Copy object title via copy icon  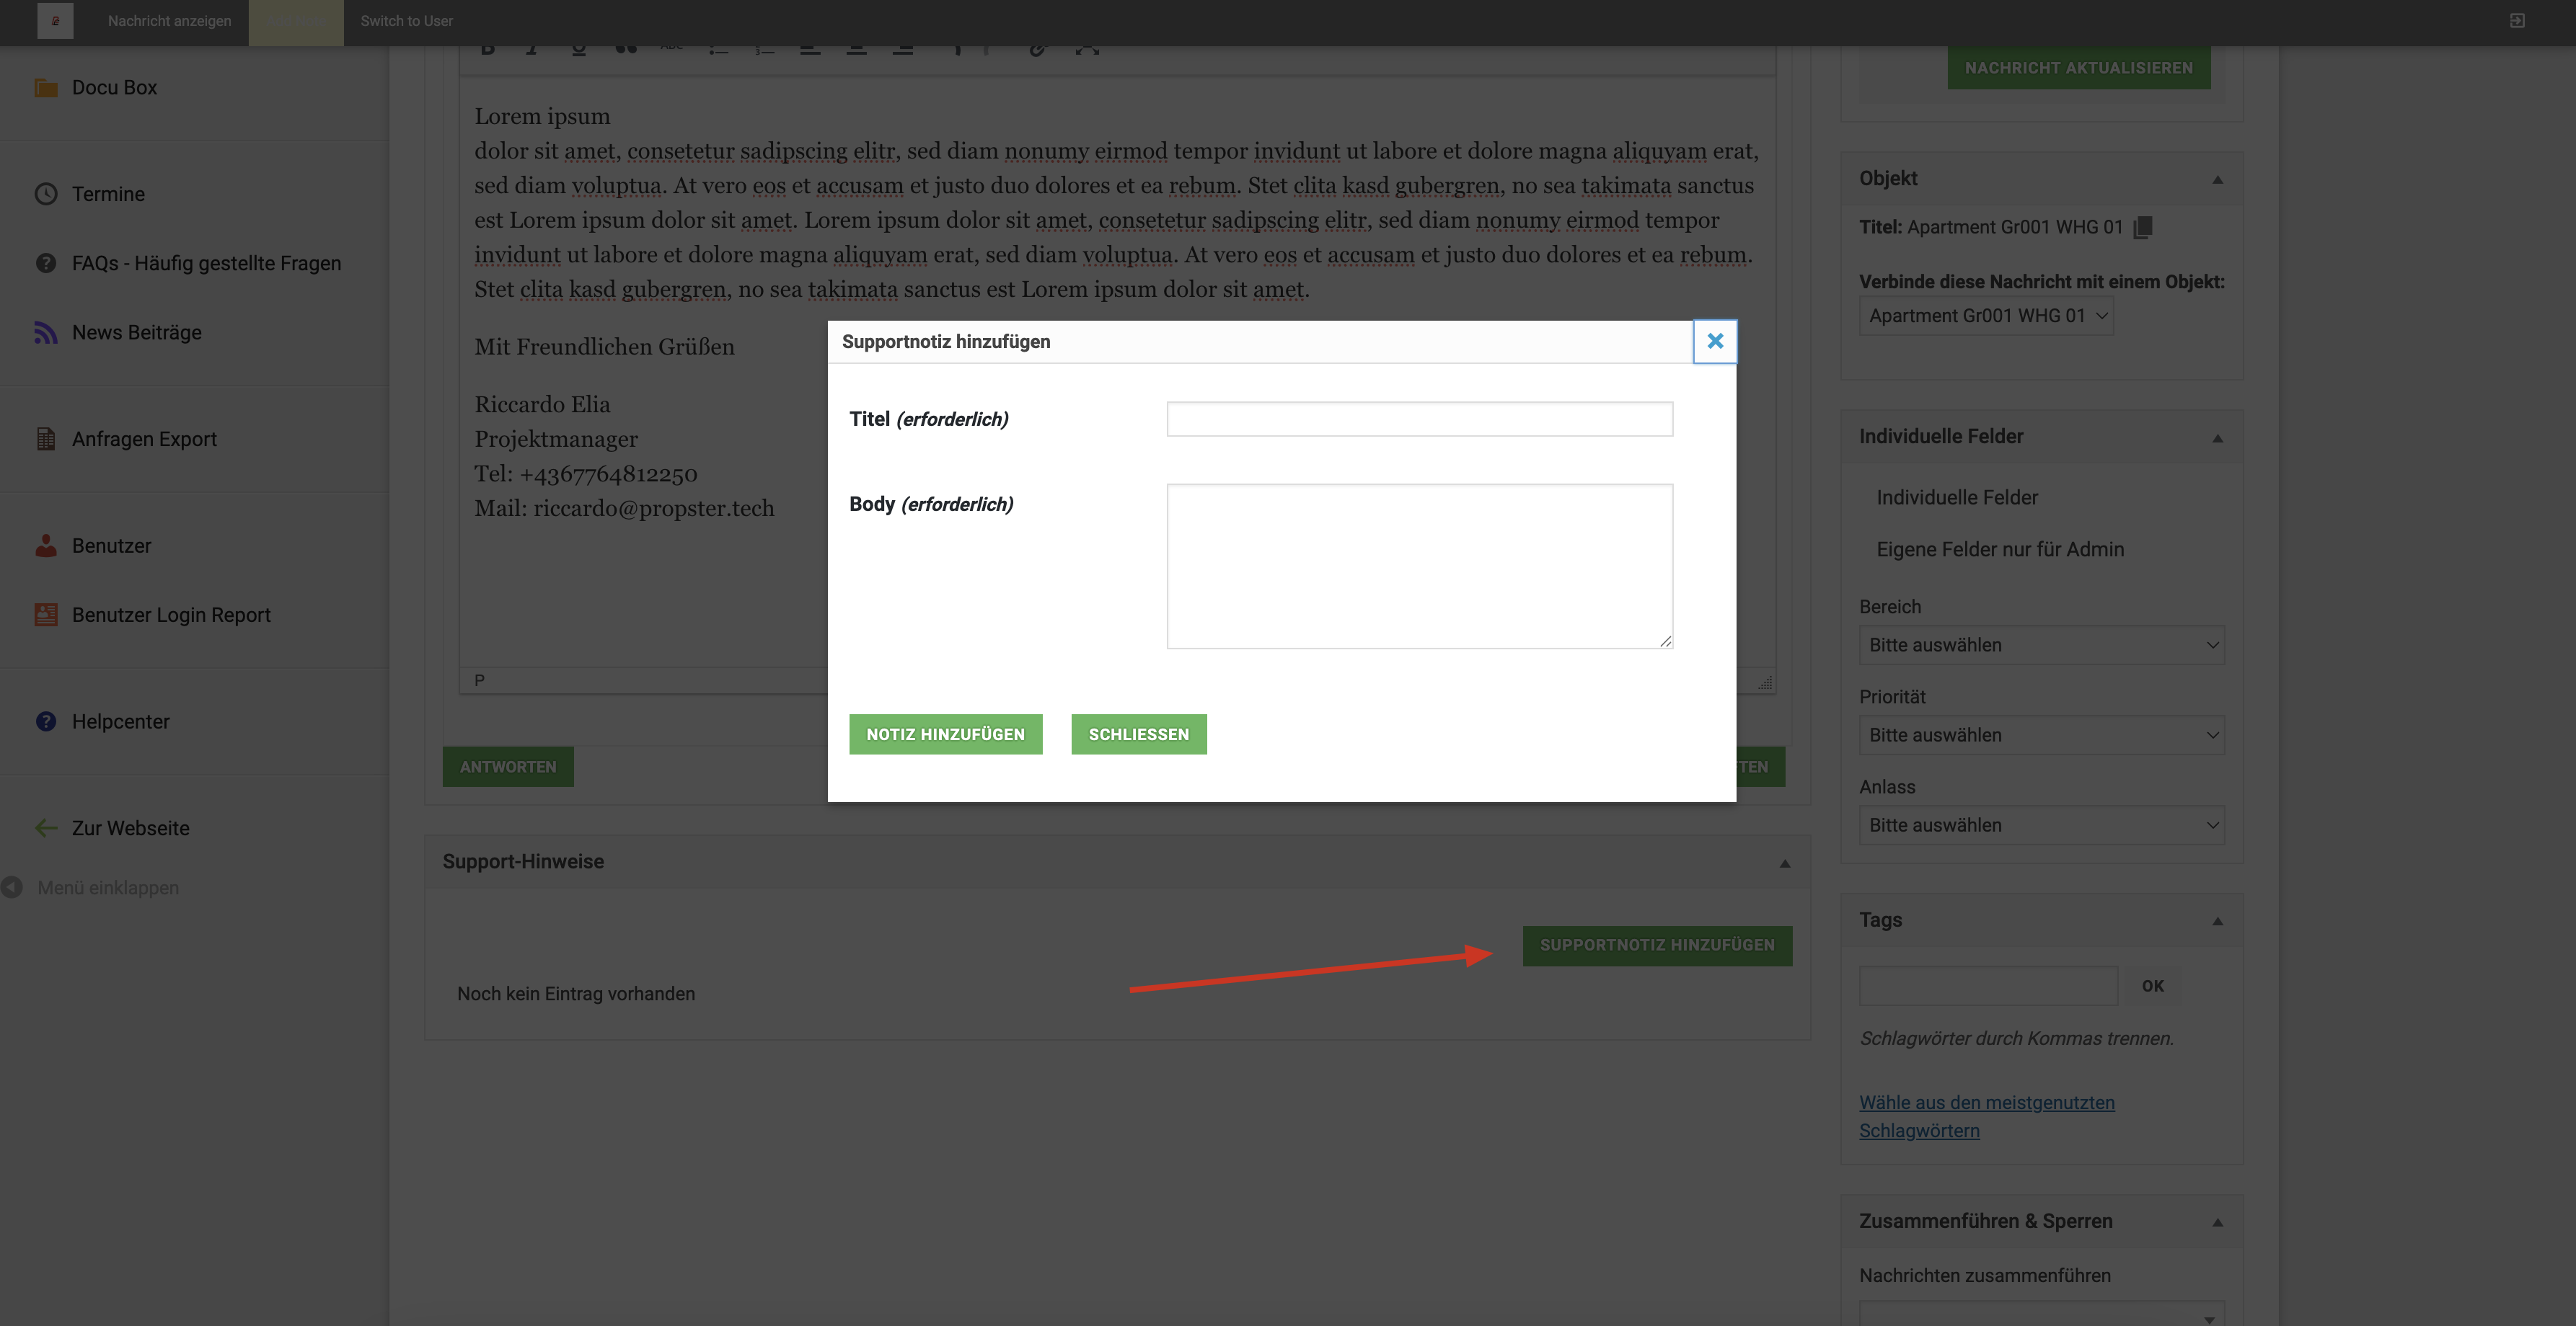coord(2142,228)
